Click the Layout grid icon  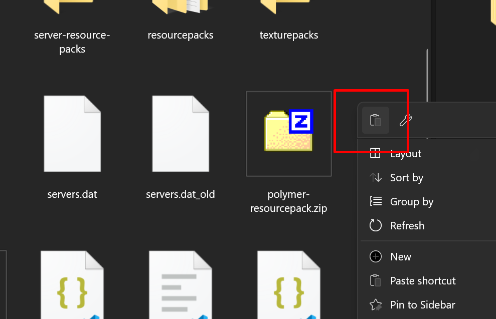(375, 153)
